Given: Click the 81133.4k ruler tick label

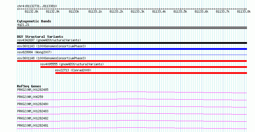Looking at the screenshot, I should coord(159,11).
